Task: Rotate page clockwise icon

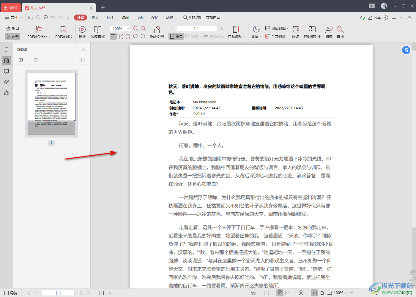Action: tap(143, 36)
